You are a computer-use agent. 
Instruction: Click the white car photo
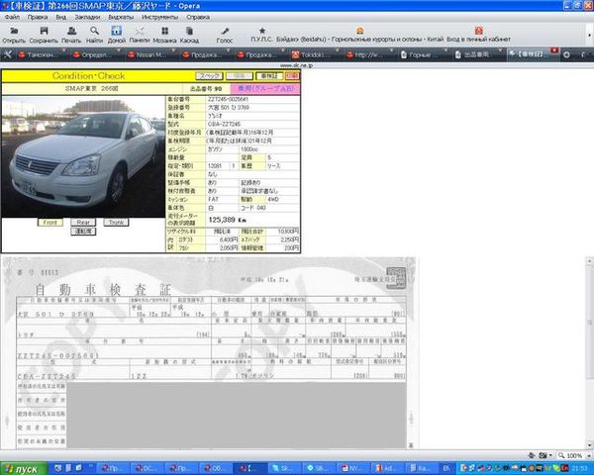[83, 156]
